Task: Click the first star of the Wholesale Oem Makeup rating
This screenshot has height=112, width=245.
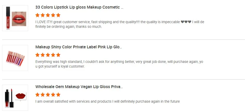Action: [37, 95]
